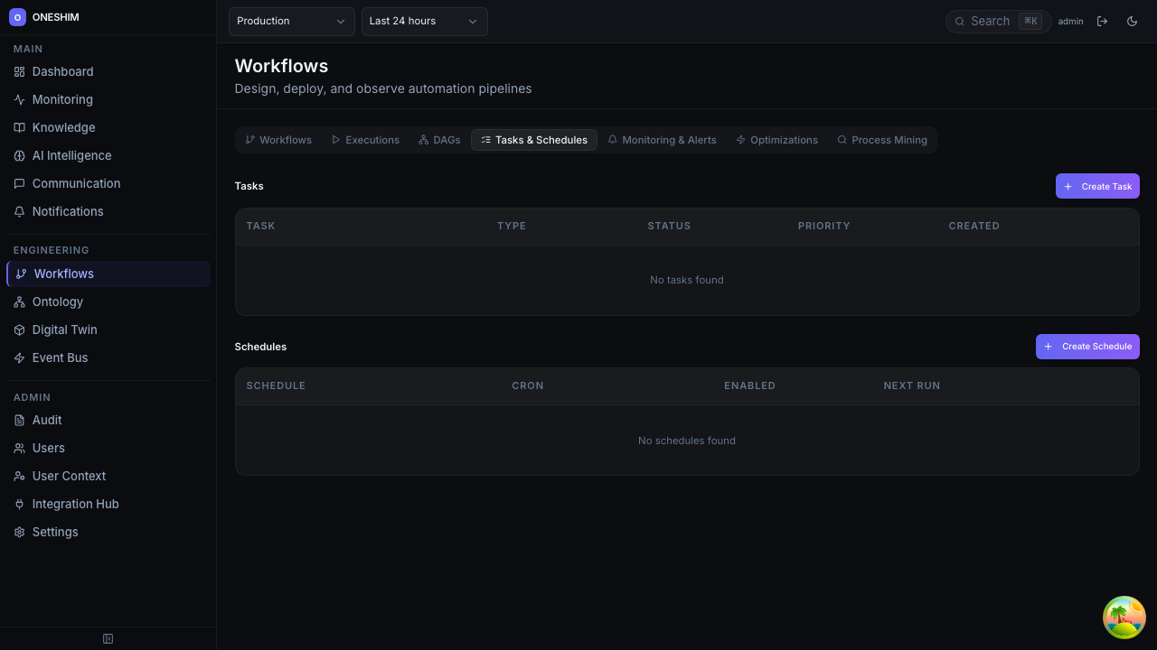
Task: Toggle dark mode with the moon icon
Action: click(1132, 21)
